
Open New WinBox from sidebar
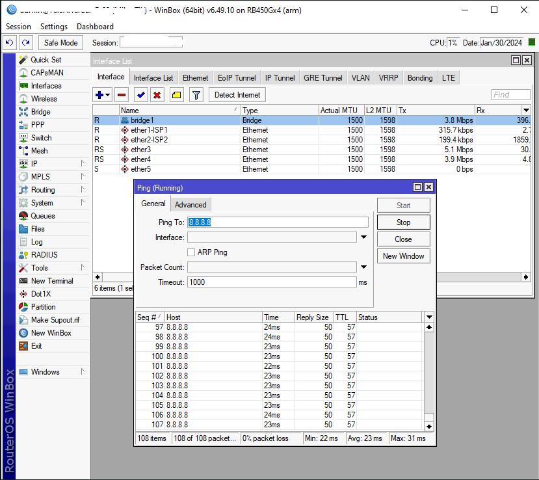51,333
